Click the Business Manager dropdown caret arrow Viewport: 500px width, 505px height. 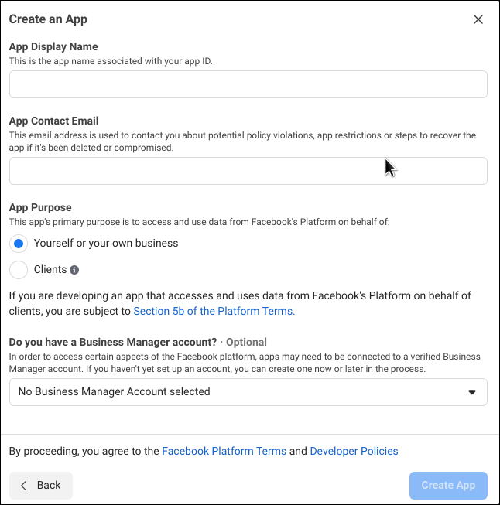(472, 392)
